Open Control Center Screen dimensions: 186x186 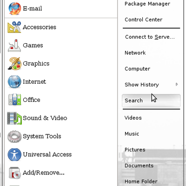[144, 20]
